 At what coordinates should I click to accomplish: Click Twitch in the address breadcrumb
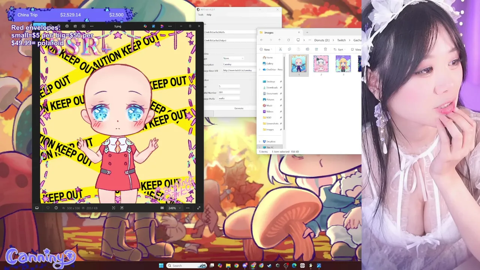click(341, 40)
